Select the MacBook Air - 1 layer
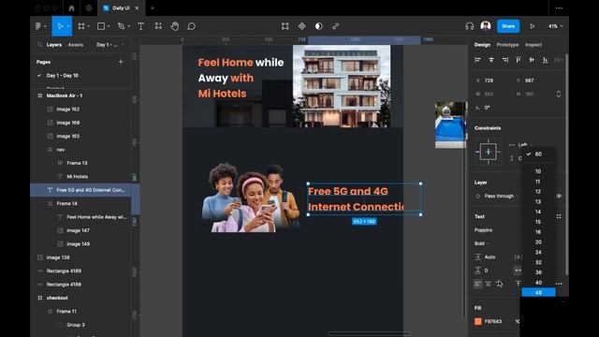This screenshot has width=599, height=337. [65, 95]
